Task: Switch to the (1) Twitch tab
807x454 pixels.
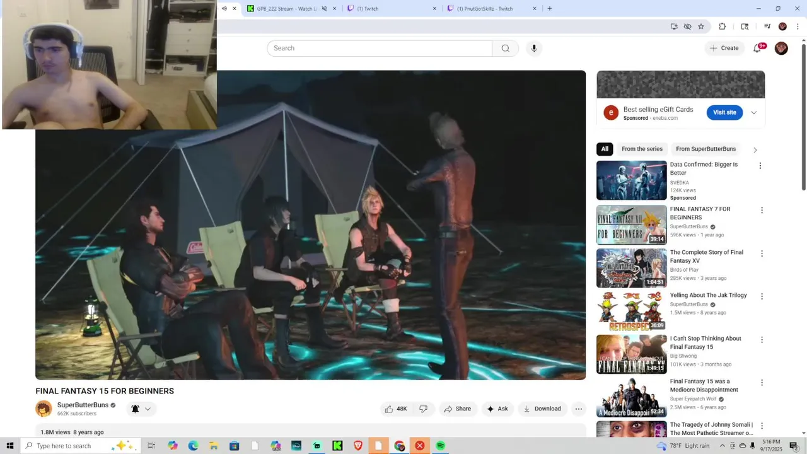Action: coord(391,8)
